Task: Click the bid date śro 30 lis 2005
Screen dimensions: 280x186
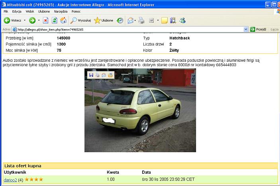Action: pos(168,179)
